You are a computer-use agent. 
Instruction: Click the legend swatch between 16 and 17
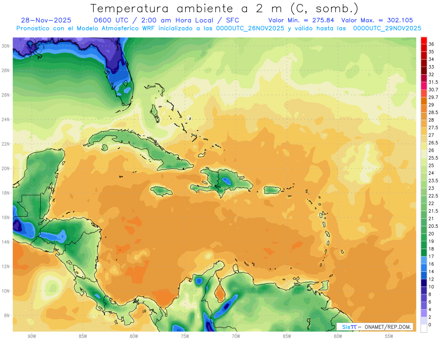[x=424, y=260]
